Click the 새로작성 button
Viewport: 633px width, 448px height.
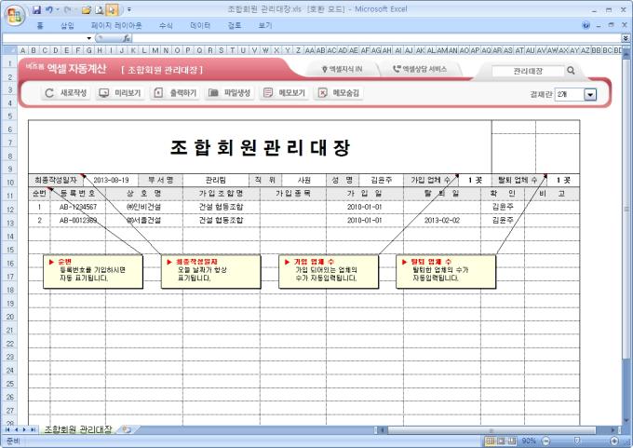click(x=65, y=93)
